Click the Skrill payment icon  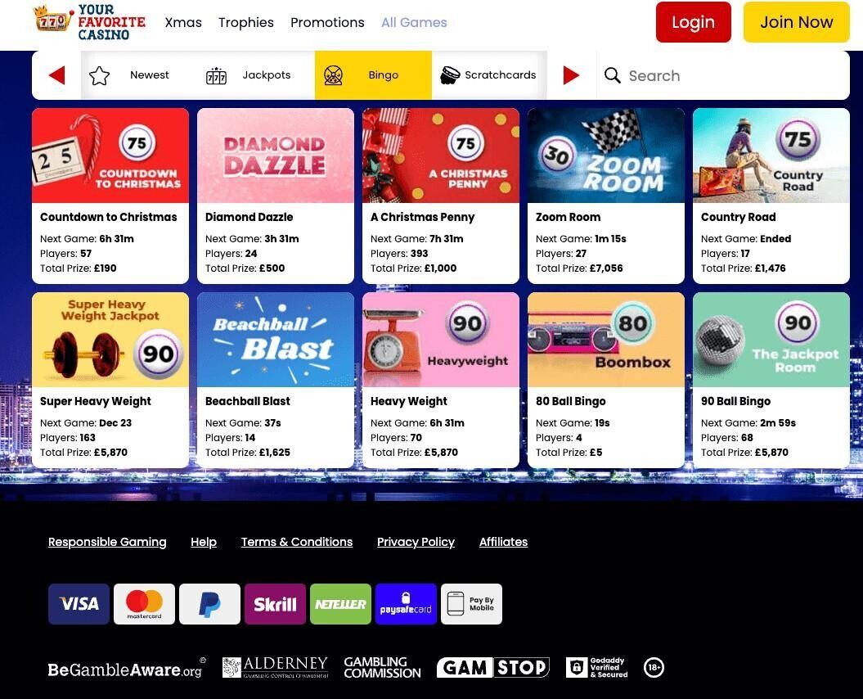tap(275, 604)
